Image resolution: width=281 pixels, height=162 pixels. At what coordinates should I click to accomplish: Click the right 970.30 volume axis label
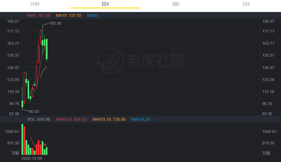[x=268, y=143]
